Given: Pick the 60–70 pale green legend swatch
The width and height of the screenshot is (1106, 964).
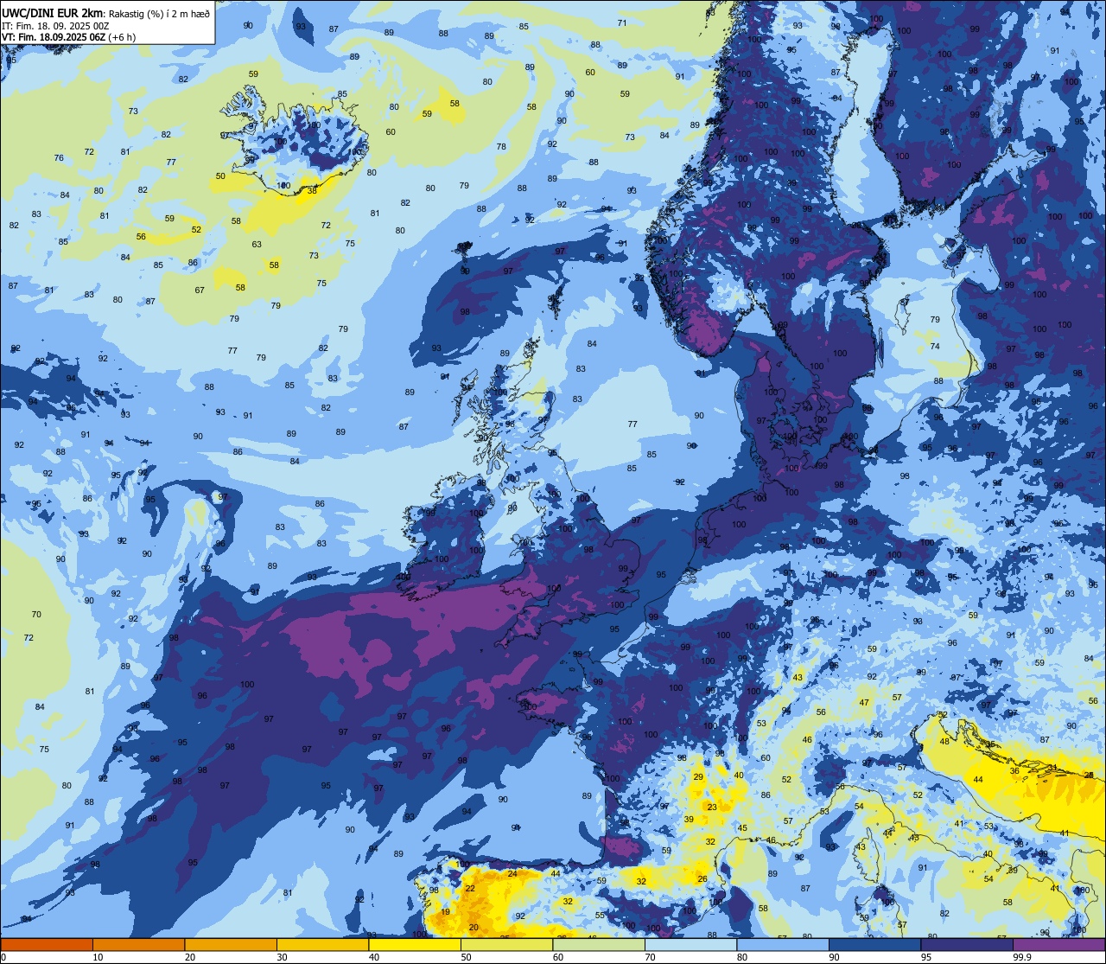Looking at the screenshot, I should [599, 944].
